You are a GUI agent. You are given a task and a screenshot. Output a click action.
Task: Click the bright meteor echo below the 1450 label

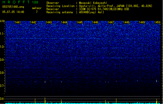tap(157, 81)
